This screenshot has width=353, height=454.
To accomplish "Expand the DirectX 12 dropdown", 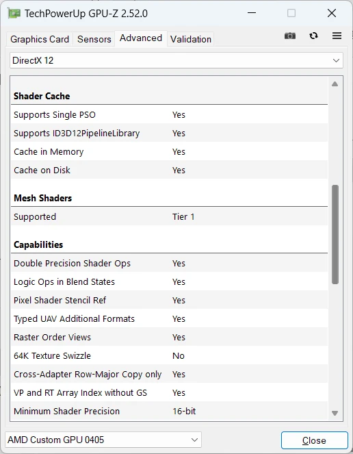I will pyautogui.click(x=176, y=60).
